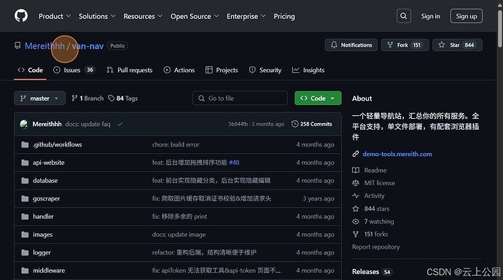Switch to the Insights tab
Image resolution: width=503 pixels, height=280 pixels.
pyautogui.click(x=308, y=70)
